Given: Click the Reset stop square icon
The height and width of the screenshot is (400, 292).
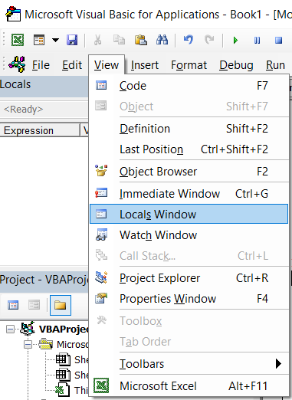Looking at the screenshot, I should coord(278,41).
